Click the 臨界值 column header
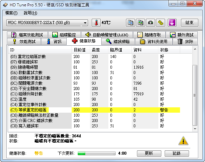205x162 pixels. point(120,50)
